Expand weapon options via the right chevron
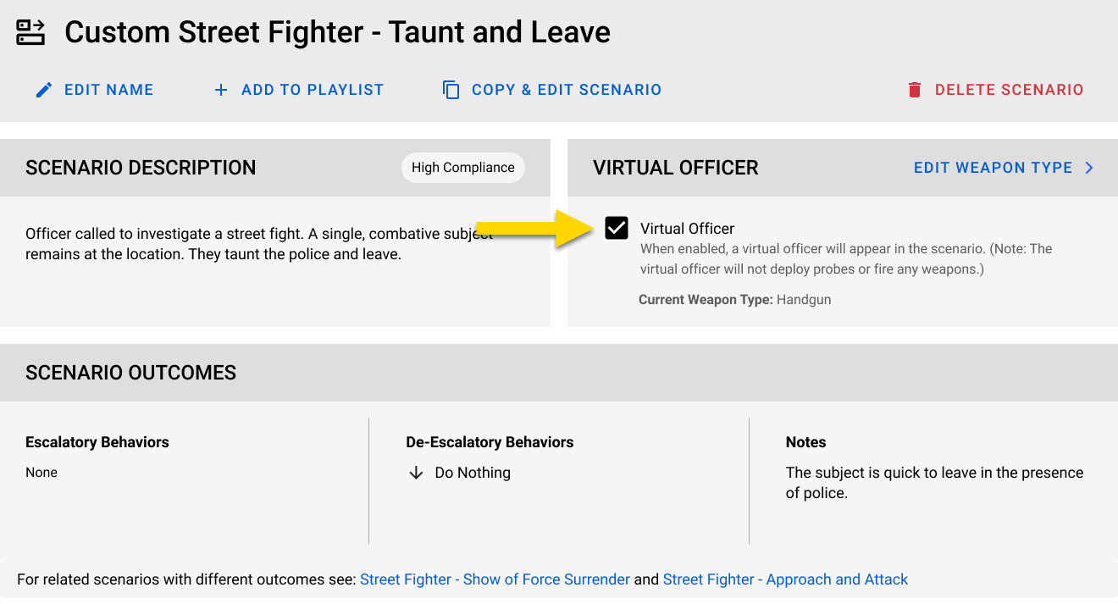The height and width of the screenshot is (604, 1118). (1089, 168)
